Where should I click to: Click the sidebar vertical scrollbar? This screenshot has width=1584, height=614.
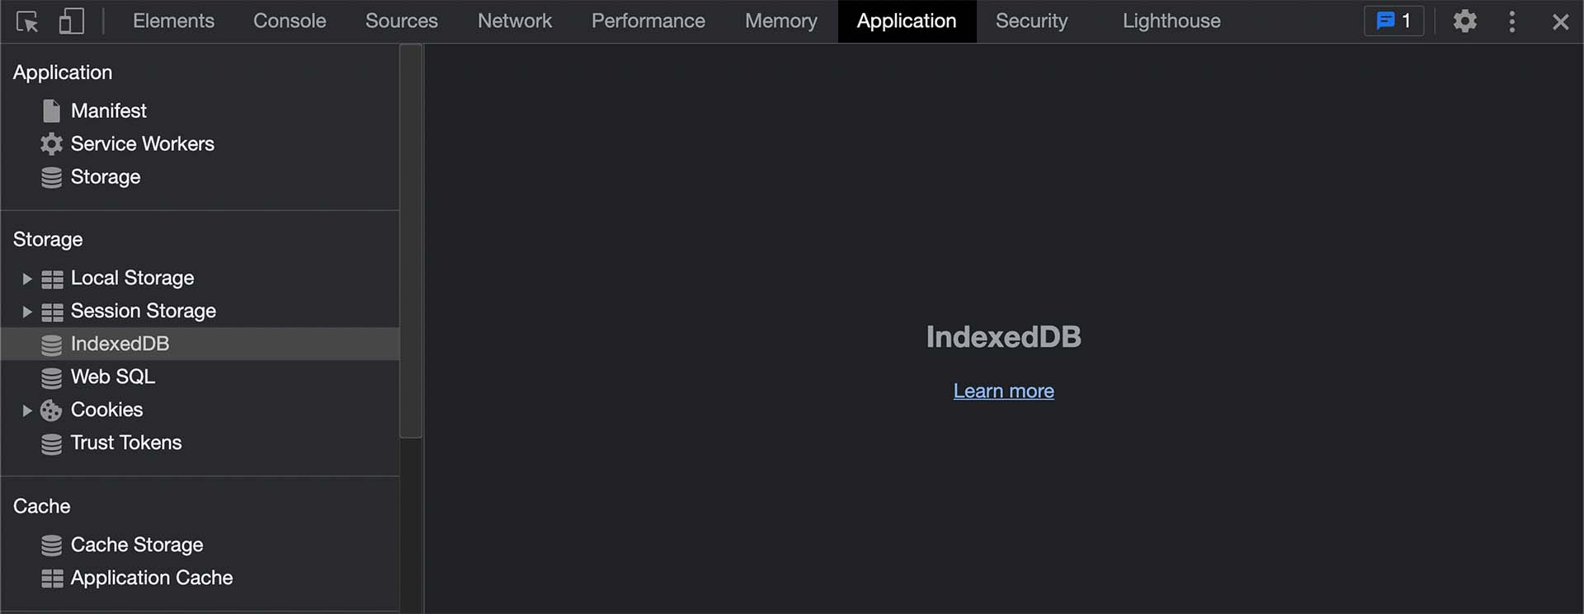(x=411, y=241)
